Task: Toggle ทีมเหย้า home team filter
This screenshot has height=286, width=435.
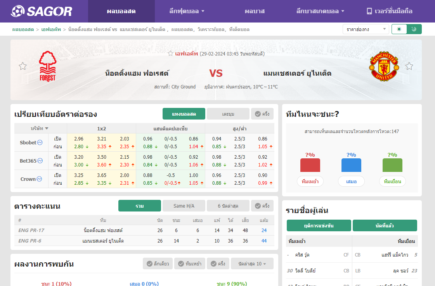Action: coord(190,263)
